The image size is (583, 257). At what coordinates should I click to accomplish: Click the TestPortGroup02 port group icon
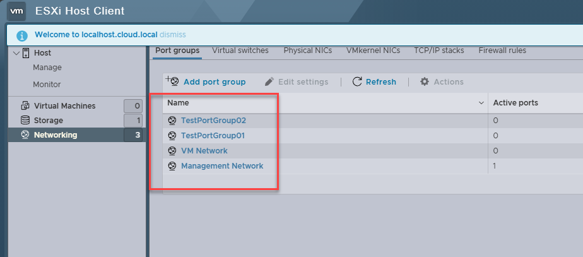(x=172, y=120)
